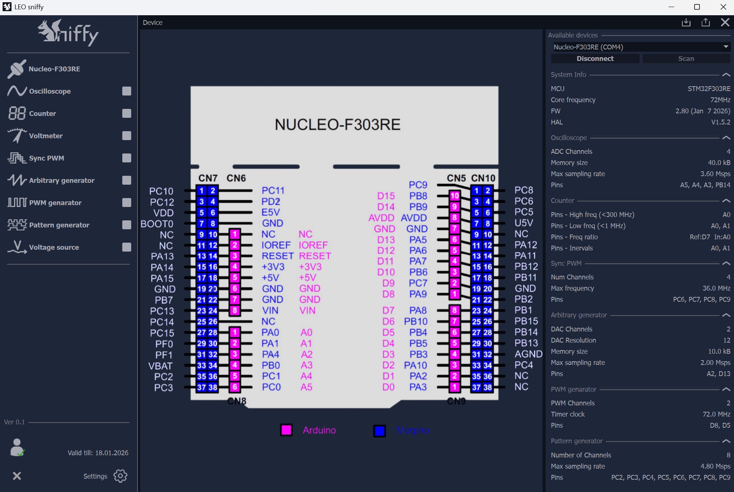
Task: Click the Sync PWM icon
Action: pos(17,158)
